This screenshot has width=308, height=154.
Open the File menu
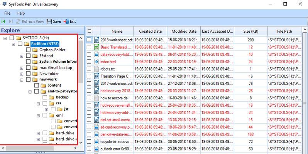[7, 13]
